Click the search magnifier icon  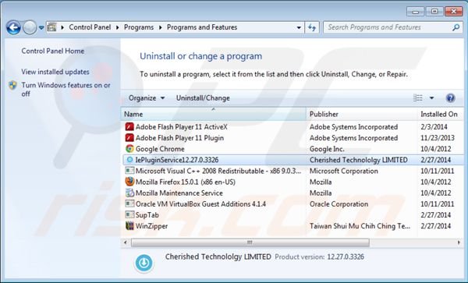[456, 27]
